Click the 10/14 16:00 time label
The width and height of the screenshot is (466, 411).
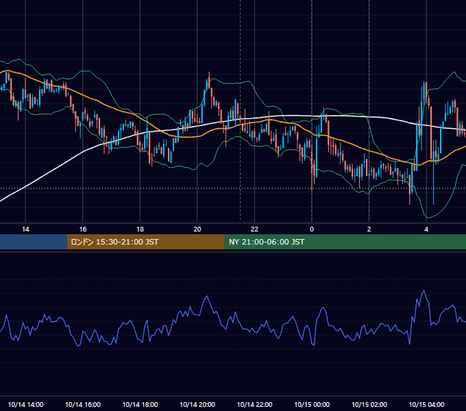pos(83,404)
